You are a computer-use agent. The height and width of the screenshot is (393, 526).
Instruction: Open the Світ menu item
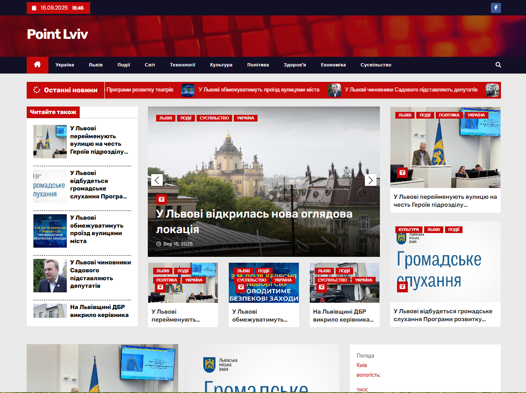pyautogui.click(x=150, y=65)
